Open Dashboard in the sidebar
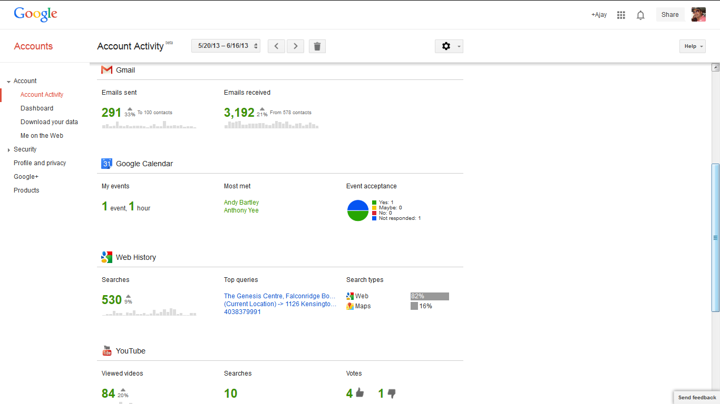 [37, 108]
